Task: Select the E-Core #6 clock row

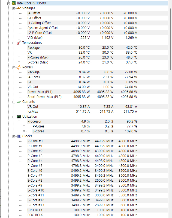Action: (98, 171)
